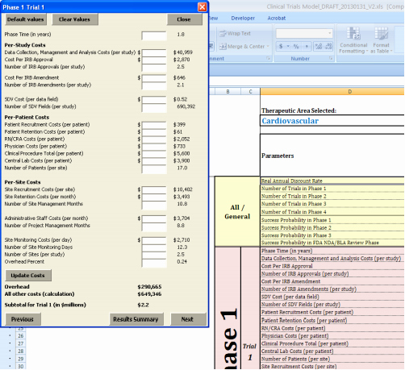Click the Cost Per IRB Approval input
Screen dimensions: 405x370
pos(154,60)
